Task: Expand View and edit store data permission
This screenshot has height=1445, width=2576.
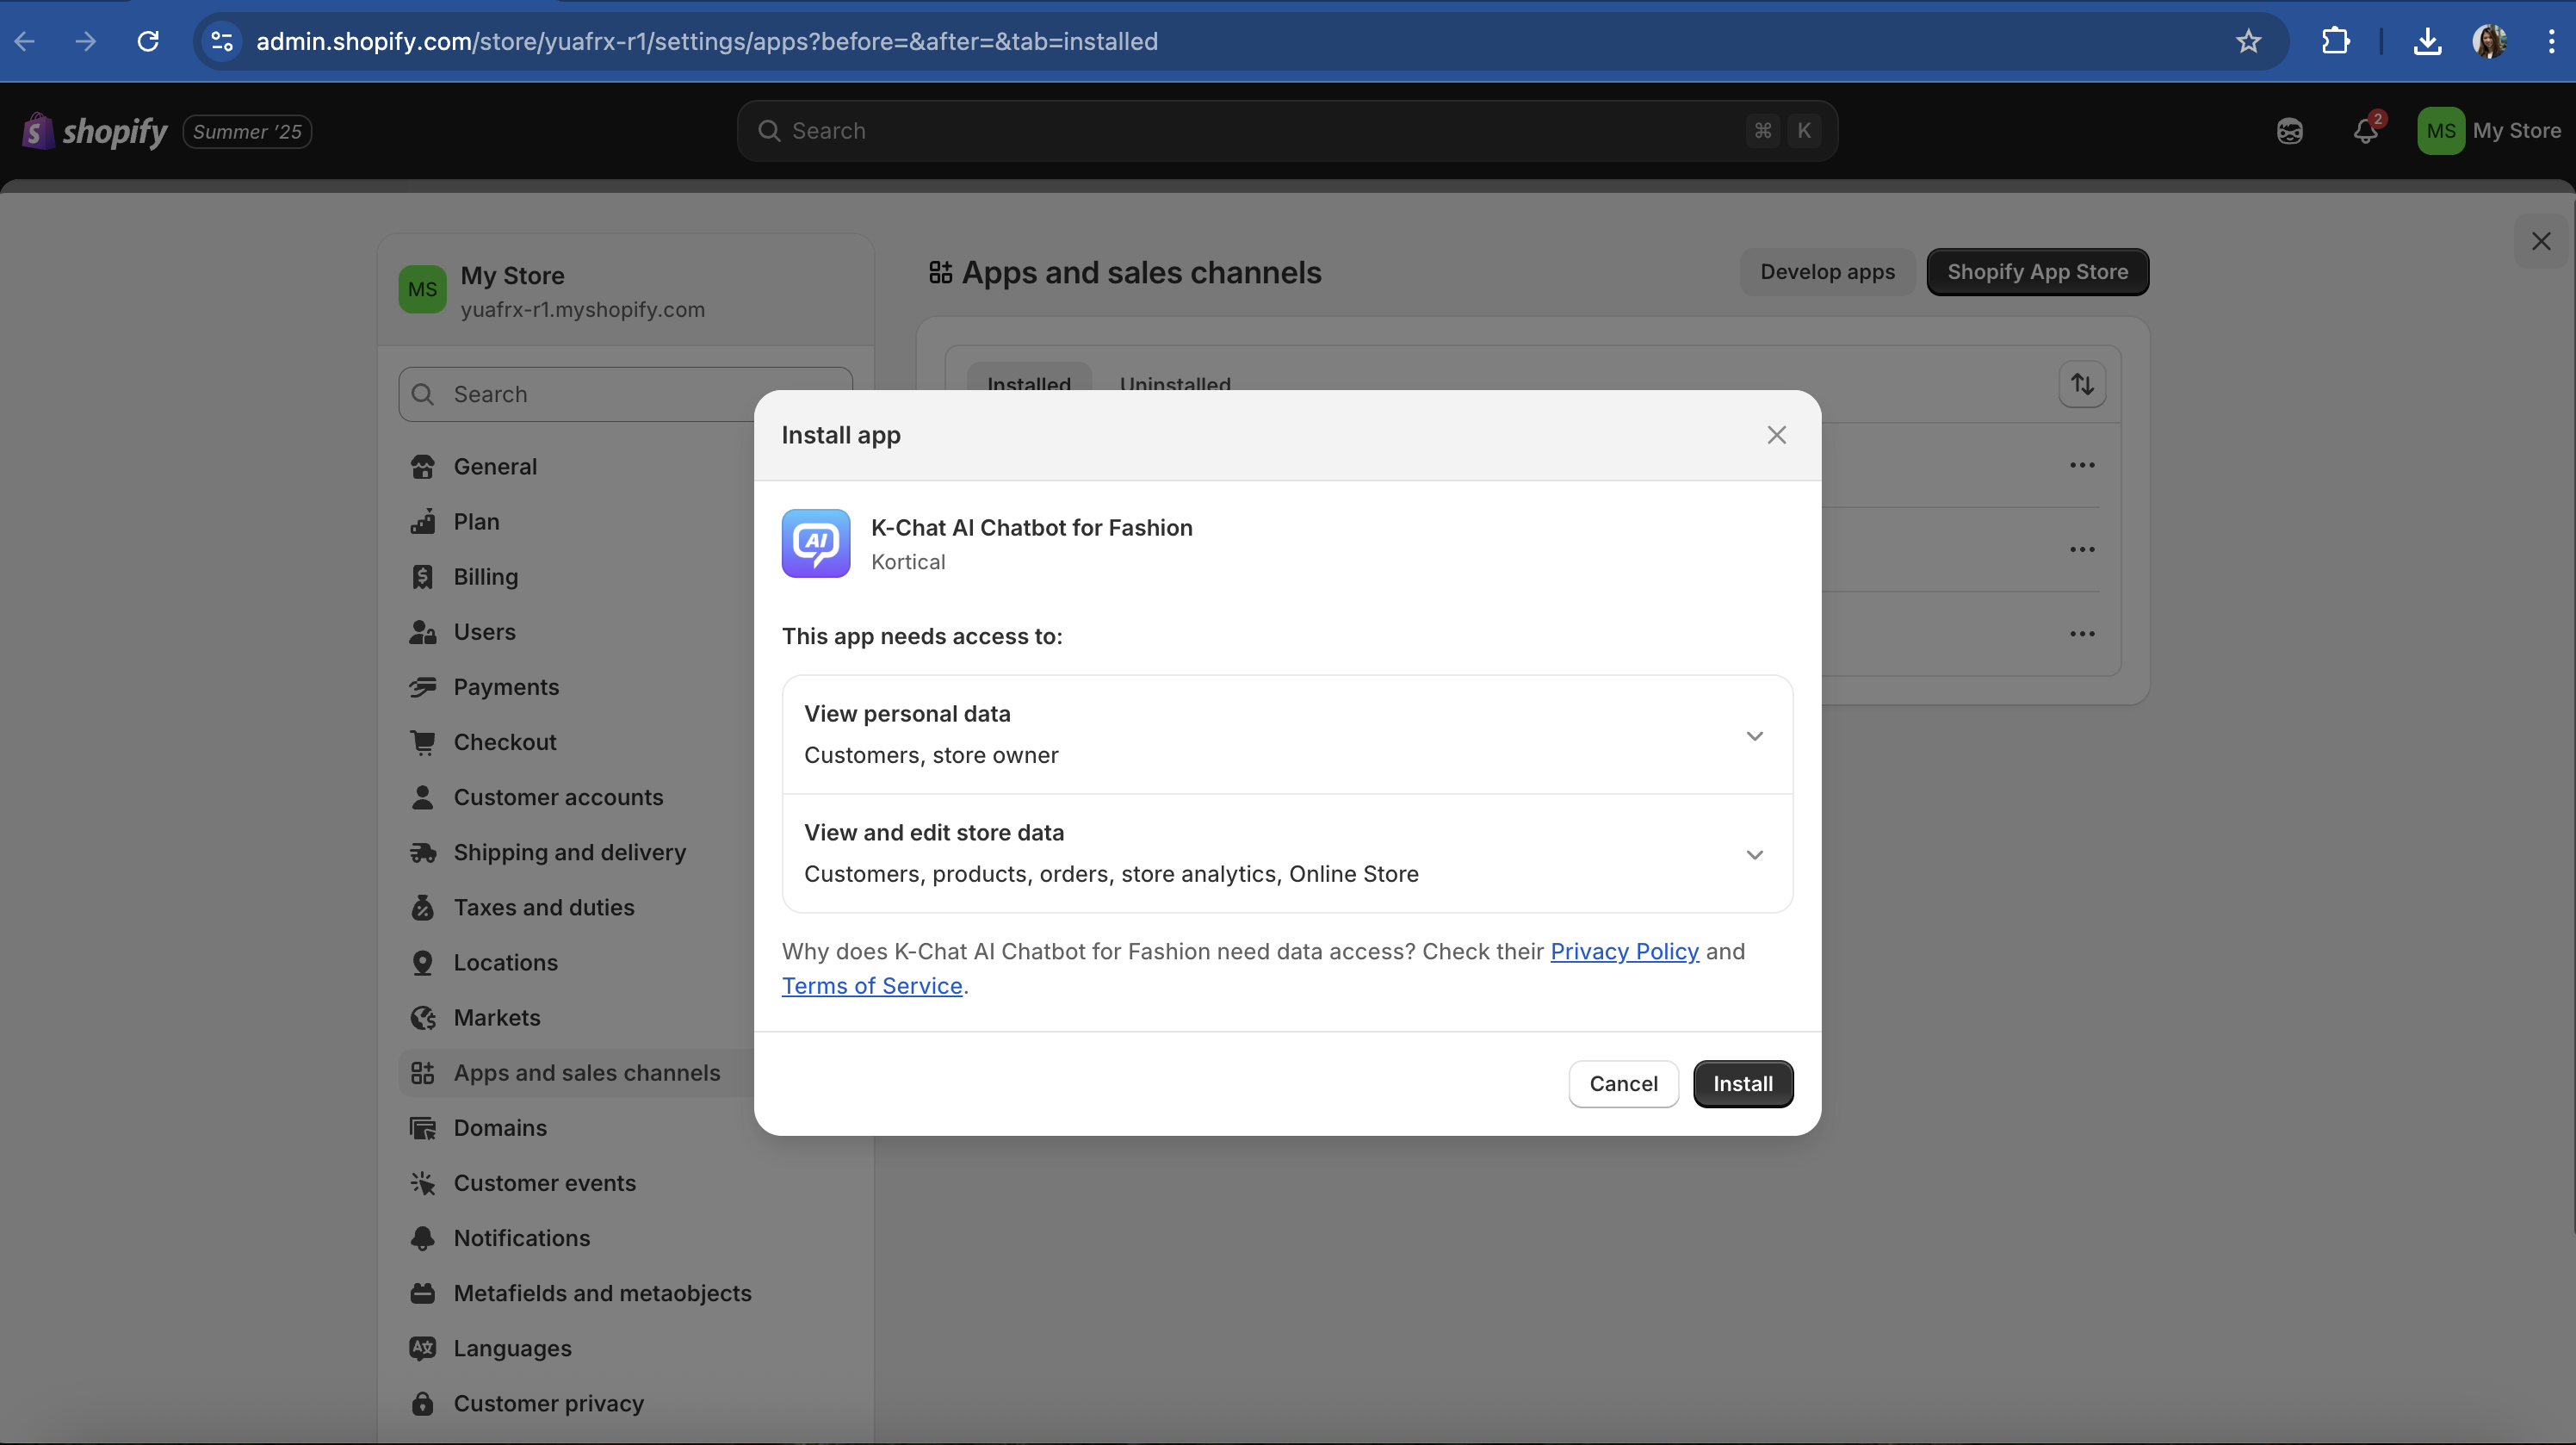Action: pos(1754,854)
